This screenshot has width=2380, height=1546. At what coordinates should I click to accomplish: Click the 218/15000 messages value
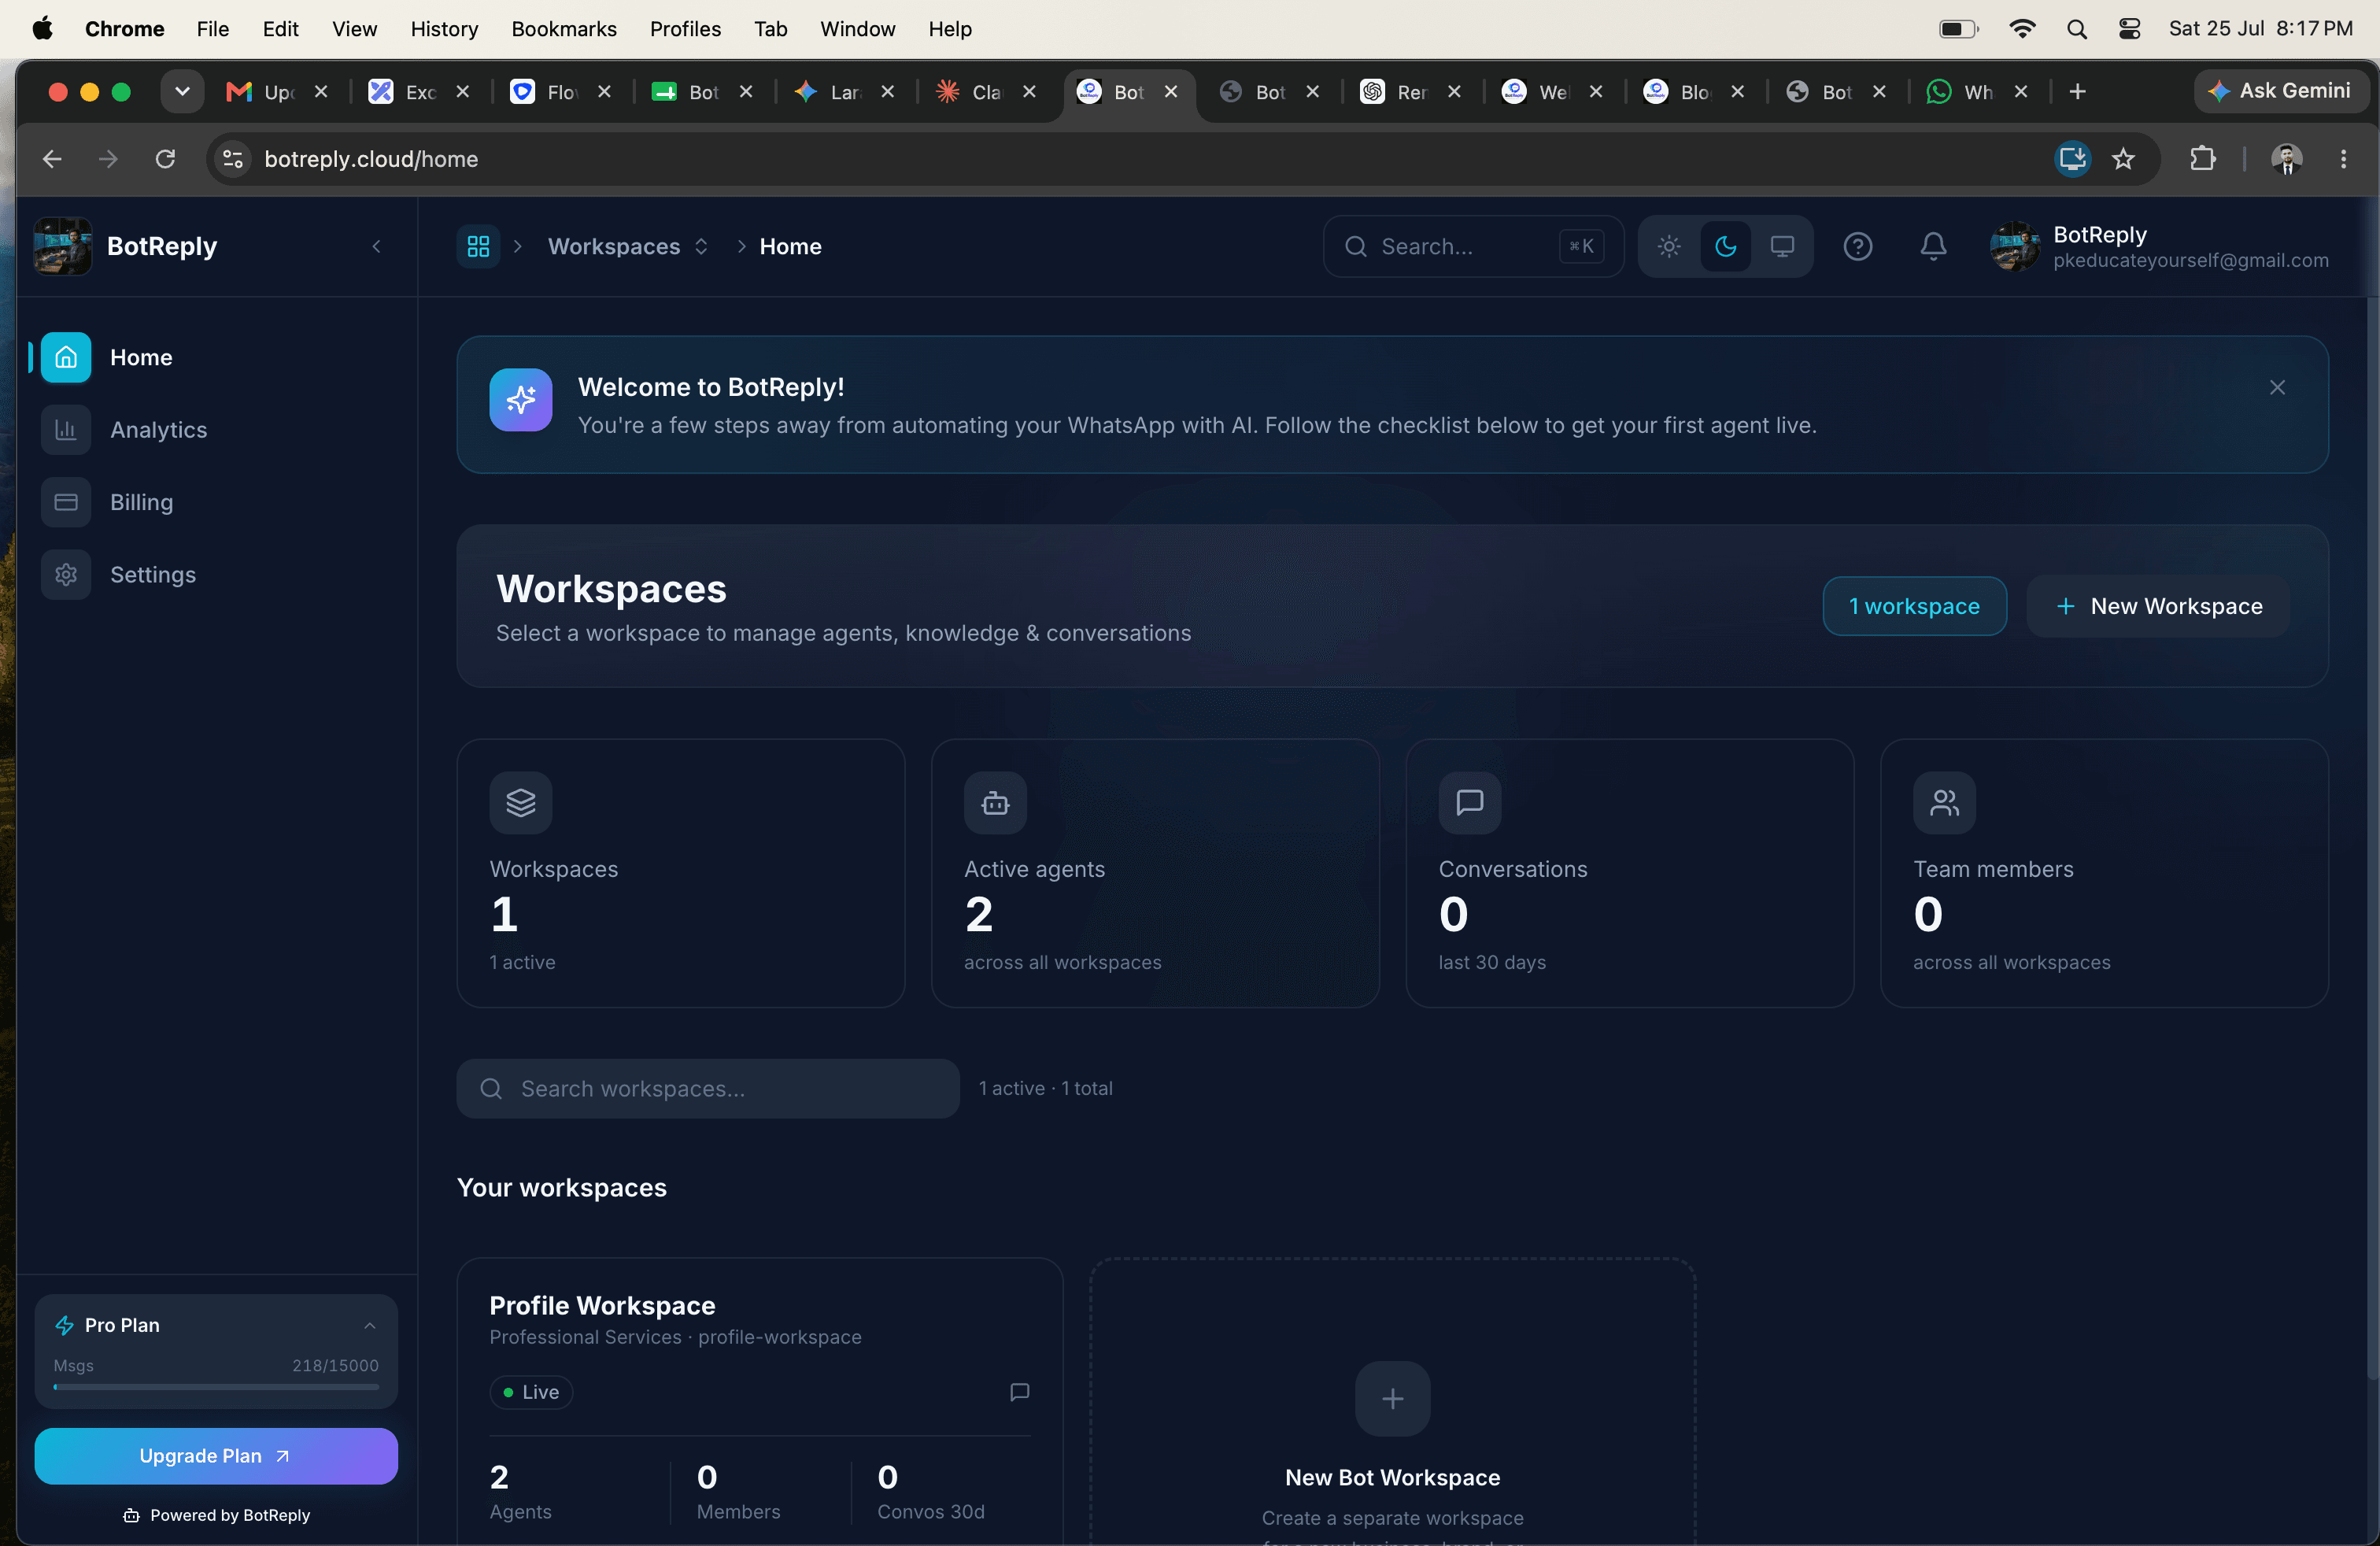335,1365
